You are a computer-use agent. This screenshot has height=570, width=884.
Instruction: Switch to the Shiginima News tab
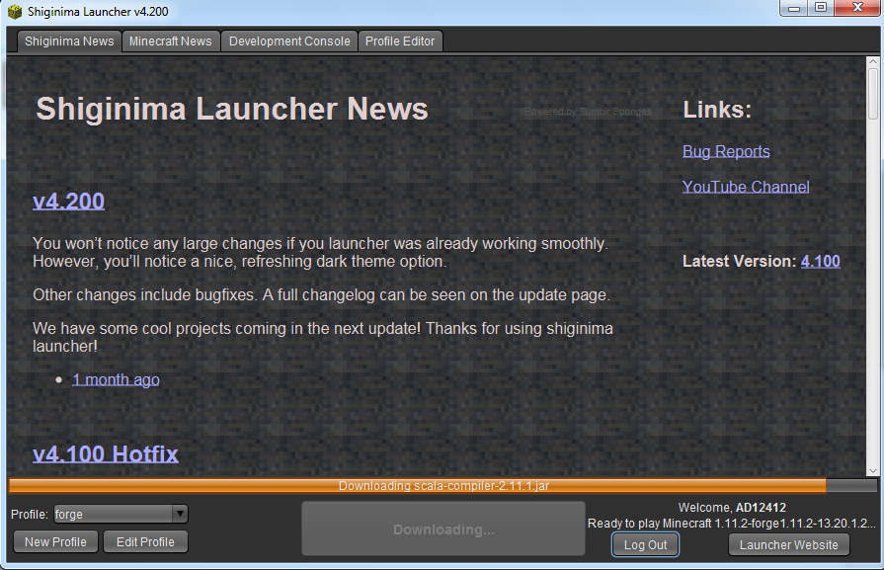tap(69, 41)
